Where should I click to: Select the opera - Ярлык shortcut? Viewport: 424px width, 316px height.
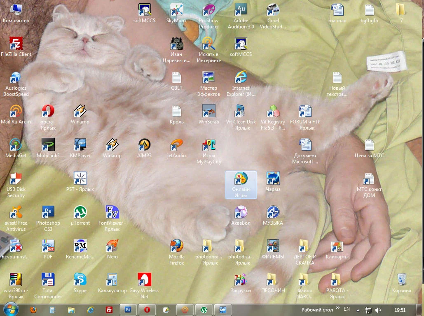coord(48,118)
